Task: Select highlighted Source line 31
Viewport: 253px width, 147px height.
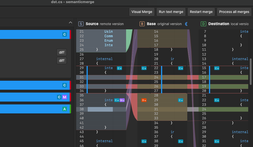Action: pos(101,77)
